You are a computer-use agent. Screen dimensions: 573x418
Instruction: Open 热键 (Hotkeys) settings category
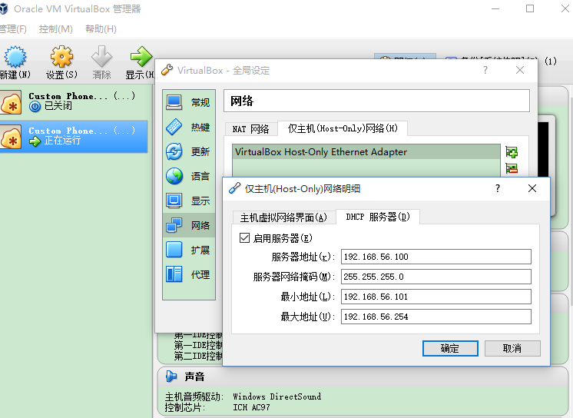189,127
